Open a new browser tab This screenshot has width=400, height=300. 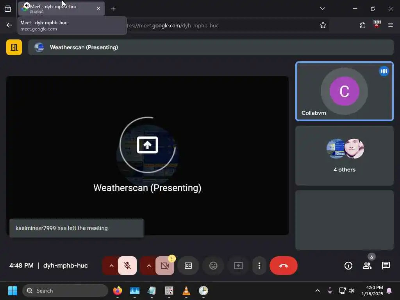pos(113,9)
